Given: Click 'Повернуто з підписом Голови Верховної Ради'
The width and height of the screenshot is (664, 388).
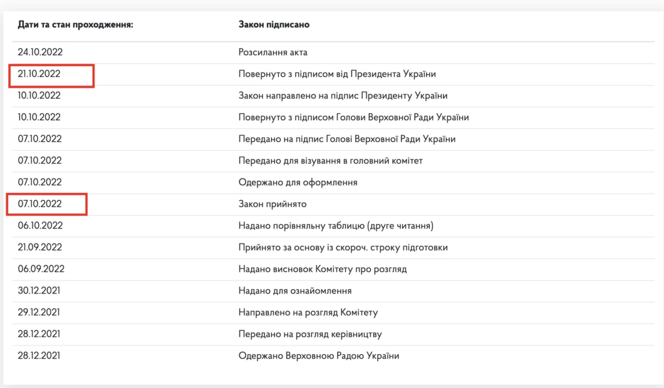Looking at the screenshot, I should [x=353, y=118].
